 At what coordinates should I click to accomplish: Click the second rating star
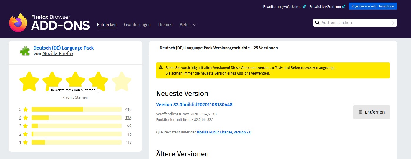point(52,81)
